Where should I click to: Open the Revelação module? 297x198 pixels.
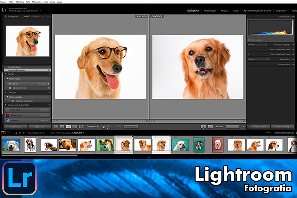pyautogui.click(x=210, y=11)
